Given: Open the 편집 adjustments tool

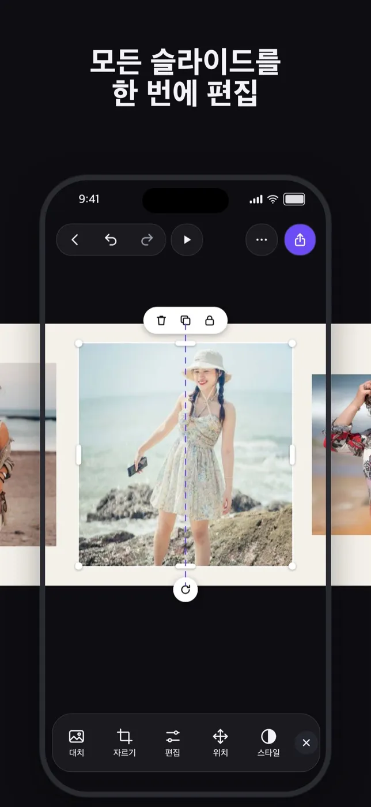Looking at the screenshot, I should [172, 743].
